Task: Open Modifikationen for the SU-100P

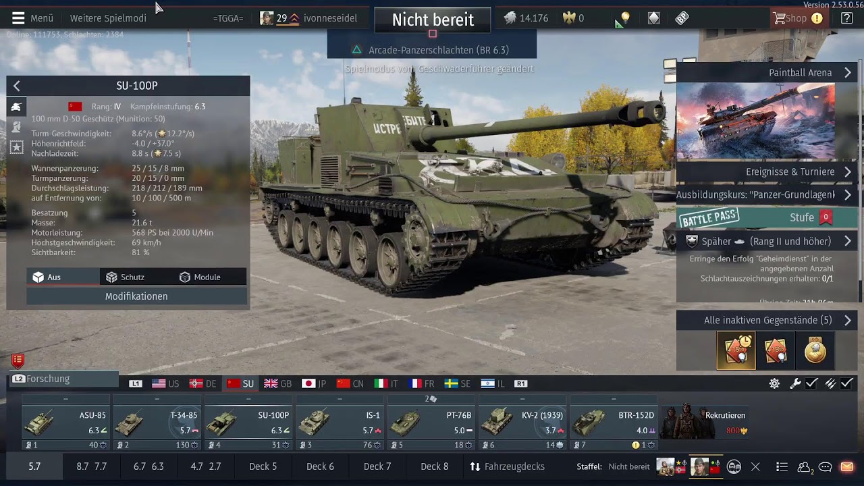Action: tap(136, 296)
